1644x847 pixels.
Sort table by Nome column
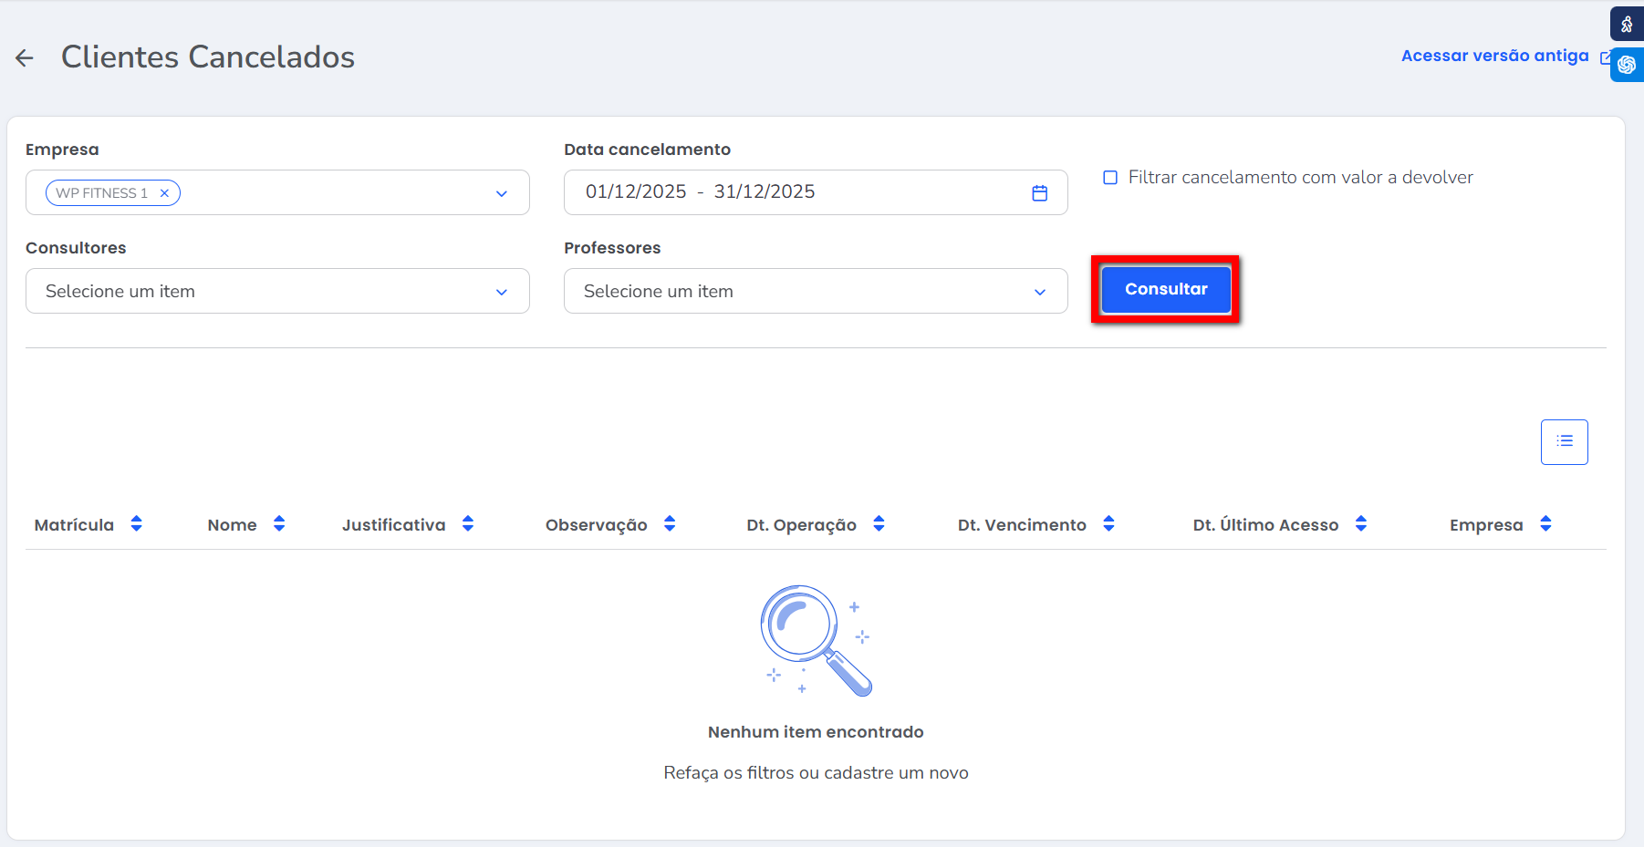(279, 524)
